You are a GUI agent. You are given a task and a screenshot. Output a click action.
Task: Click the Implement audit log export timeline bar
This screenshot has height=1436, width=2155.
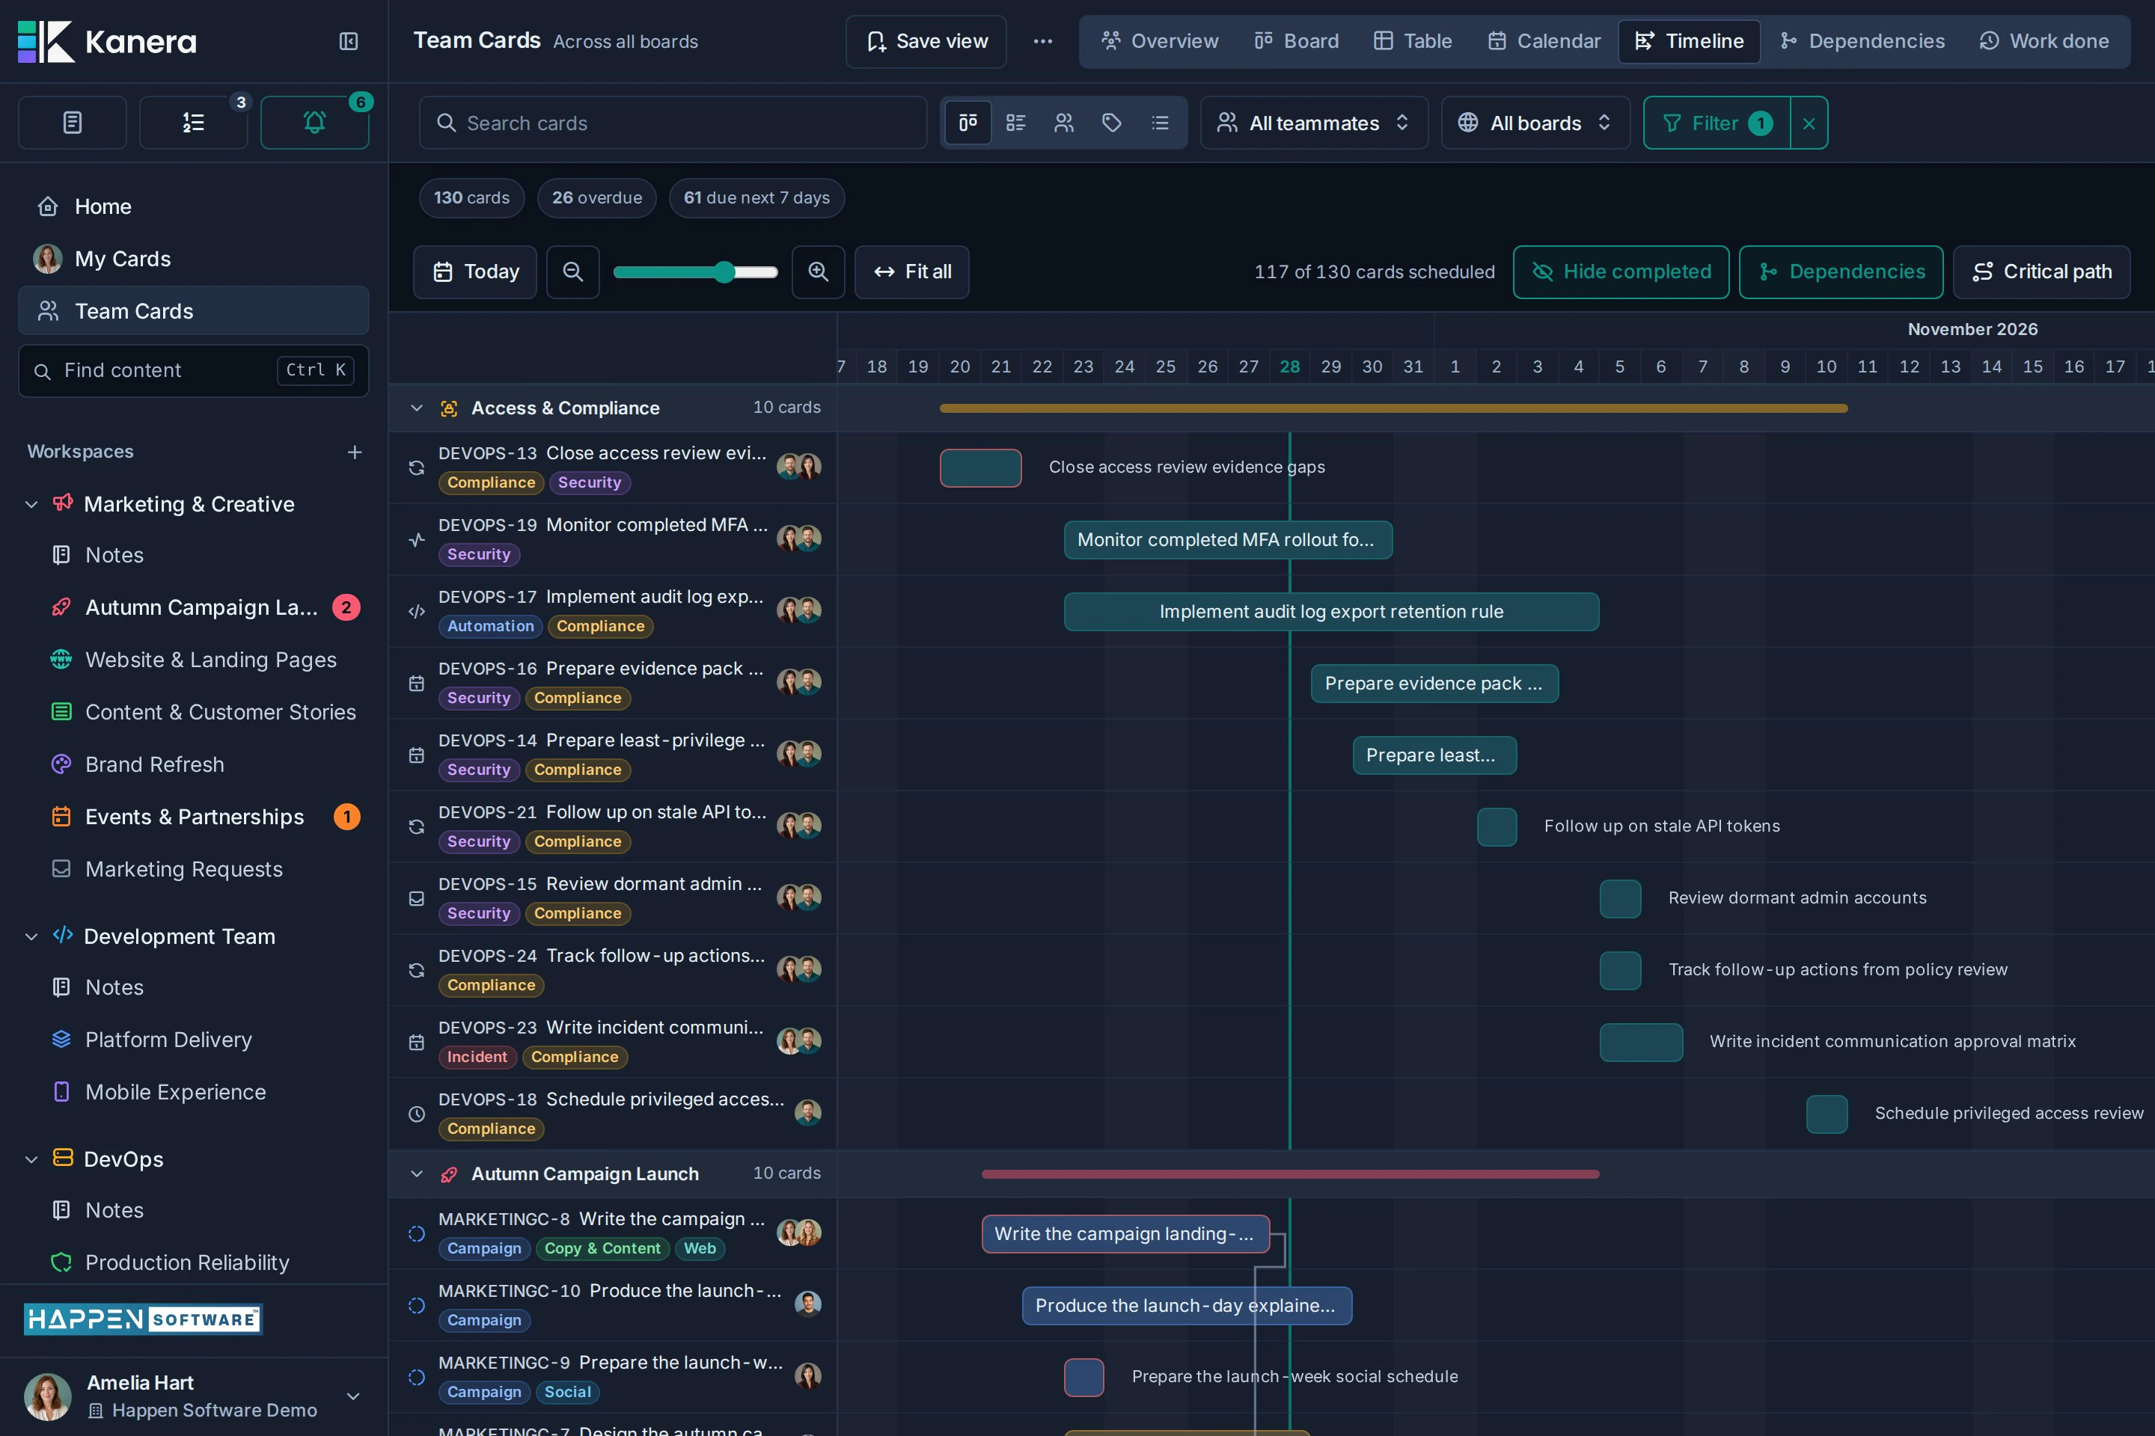tap(1331, 612)
